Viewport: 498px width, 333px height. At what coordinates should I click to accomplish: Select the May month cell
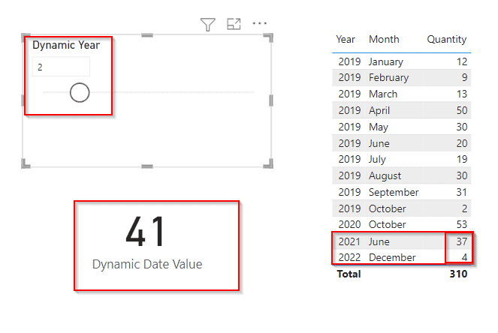click(379, 127)
